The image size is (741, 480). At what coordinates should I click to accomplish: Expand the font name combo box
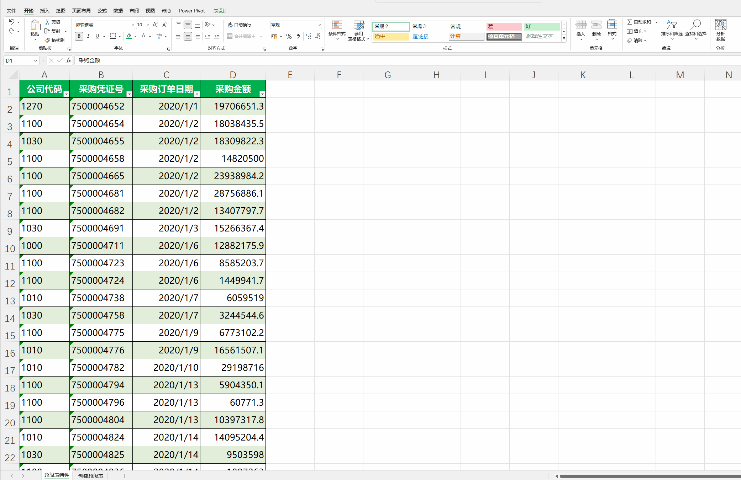click(133, 25)
